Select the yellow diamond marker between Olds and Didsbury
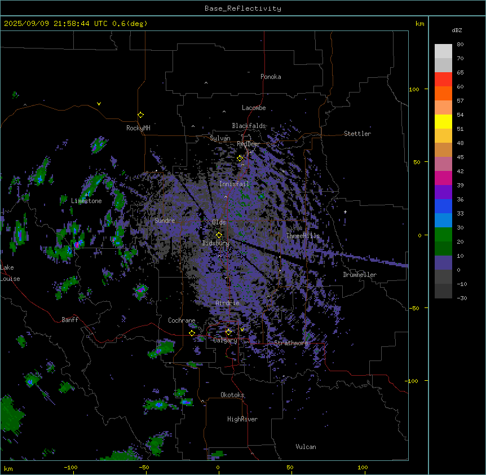This screenshot has width=486, height=475. point(219,235)
